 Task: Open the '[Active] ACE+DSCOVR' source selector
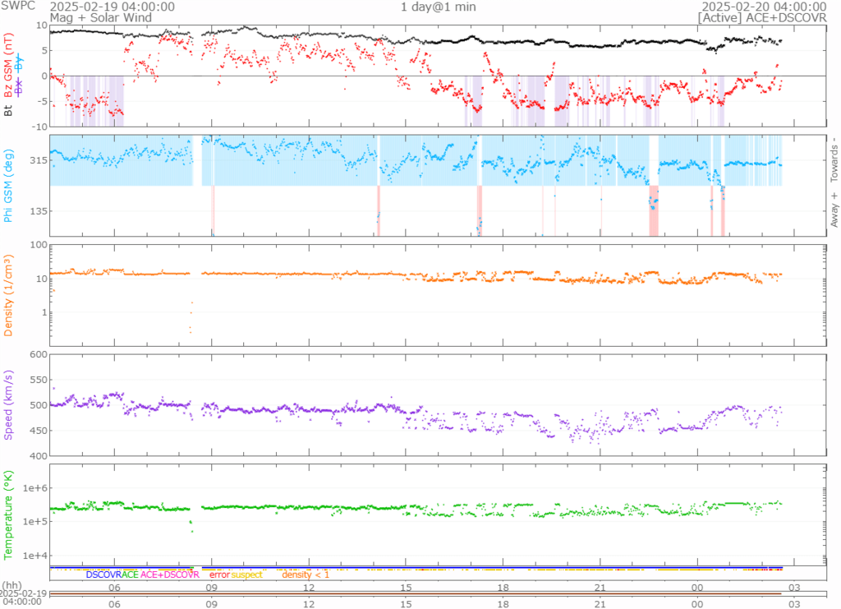click(x=761, y=16)
